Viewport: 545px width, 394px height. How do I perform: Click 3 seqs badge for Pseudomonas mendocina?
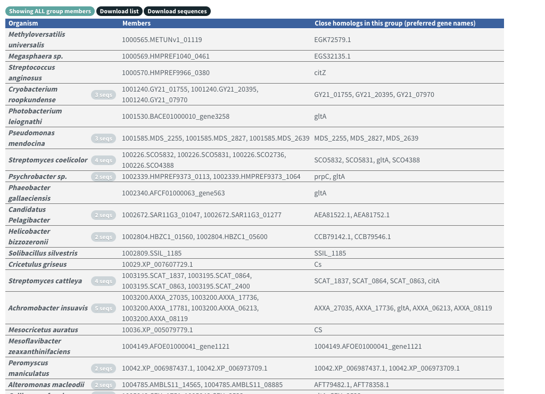tap(104, 138)
